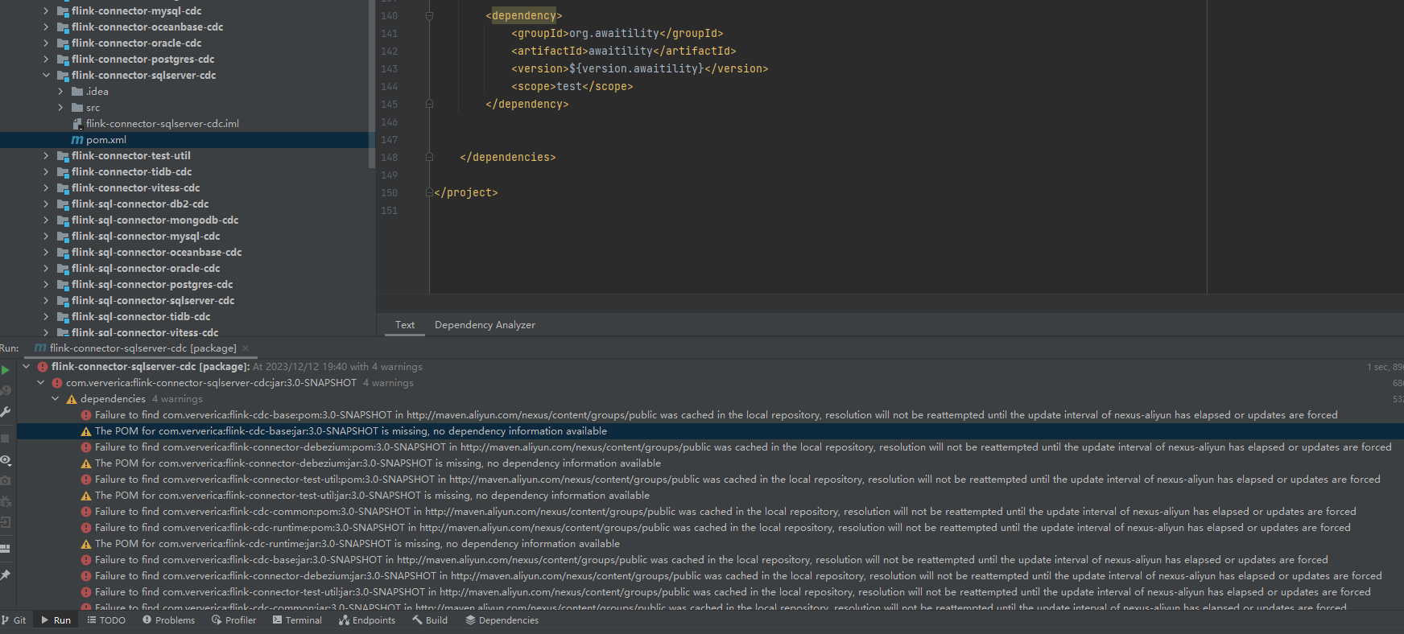Fold the dependency block at line 140
The width and height of the screenshot is (1404, 634).
pos(429,16)
